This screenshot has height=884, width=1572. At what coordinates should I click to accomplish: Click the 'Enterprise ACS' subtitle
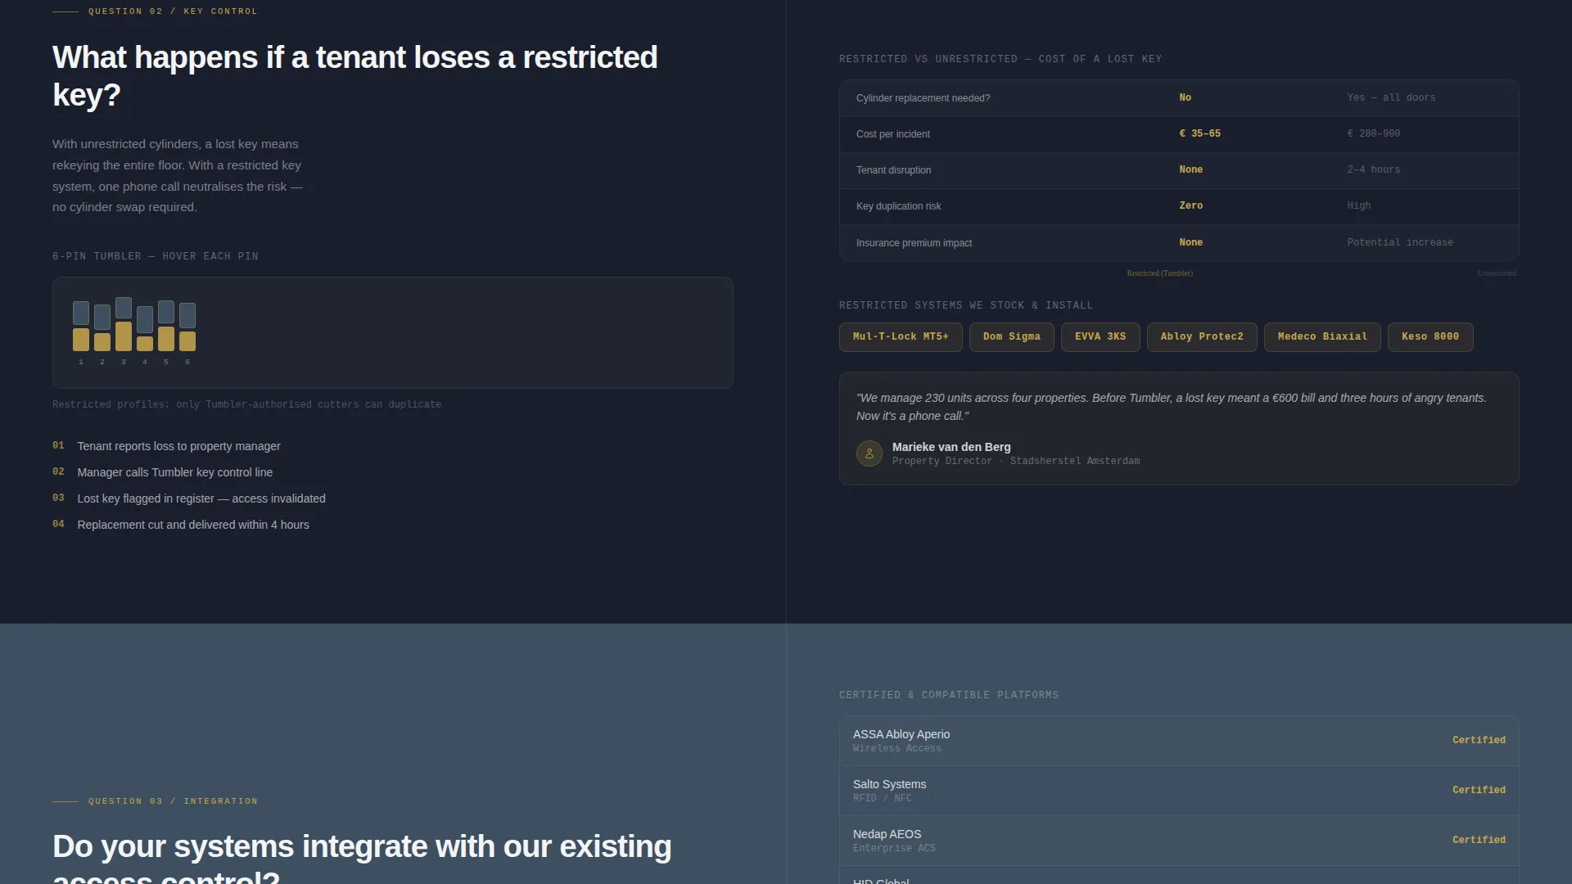click(x=893, y=849)
